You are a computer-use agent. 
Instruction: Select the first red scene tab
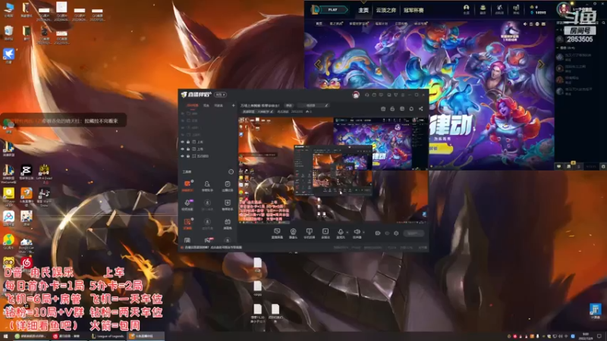pos(193,105)
